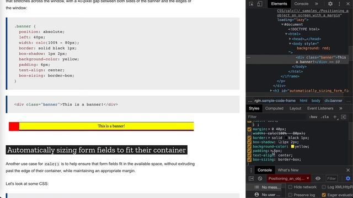Viewport: 353px width, 198px height.
Task: Clear the console icon
Action: (260, 178)
